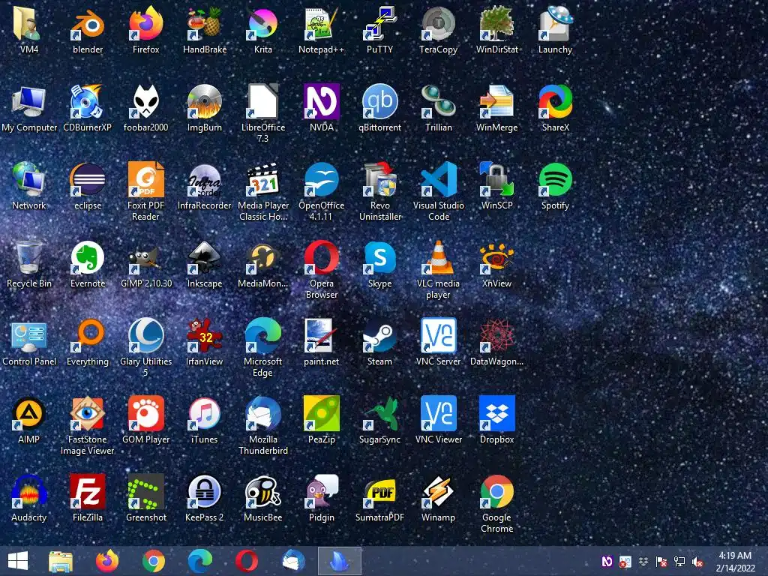Select the ImgBurn shortcut
768x576 pixels.
coord(204,102)
